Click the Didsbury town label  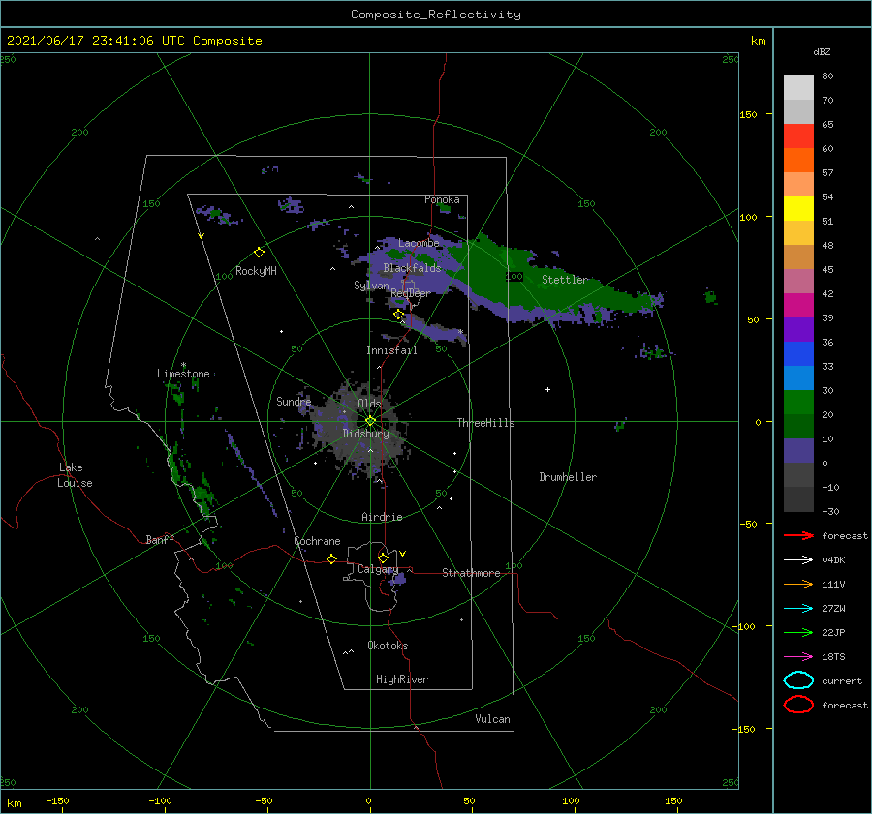(x=366, y=434)
